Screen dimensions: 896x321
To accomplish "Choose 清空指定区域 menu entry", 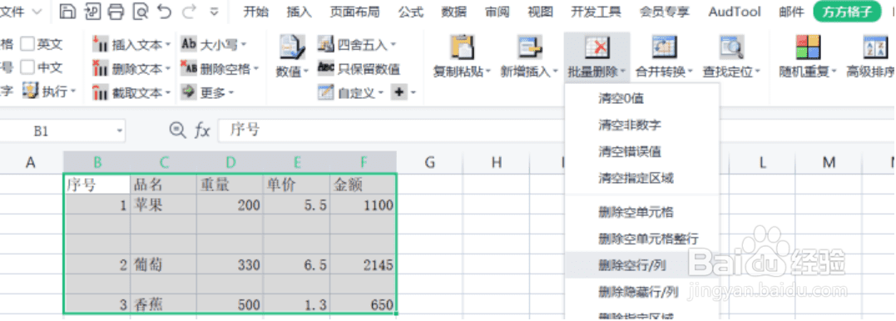I will tap(641, 178).
